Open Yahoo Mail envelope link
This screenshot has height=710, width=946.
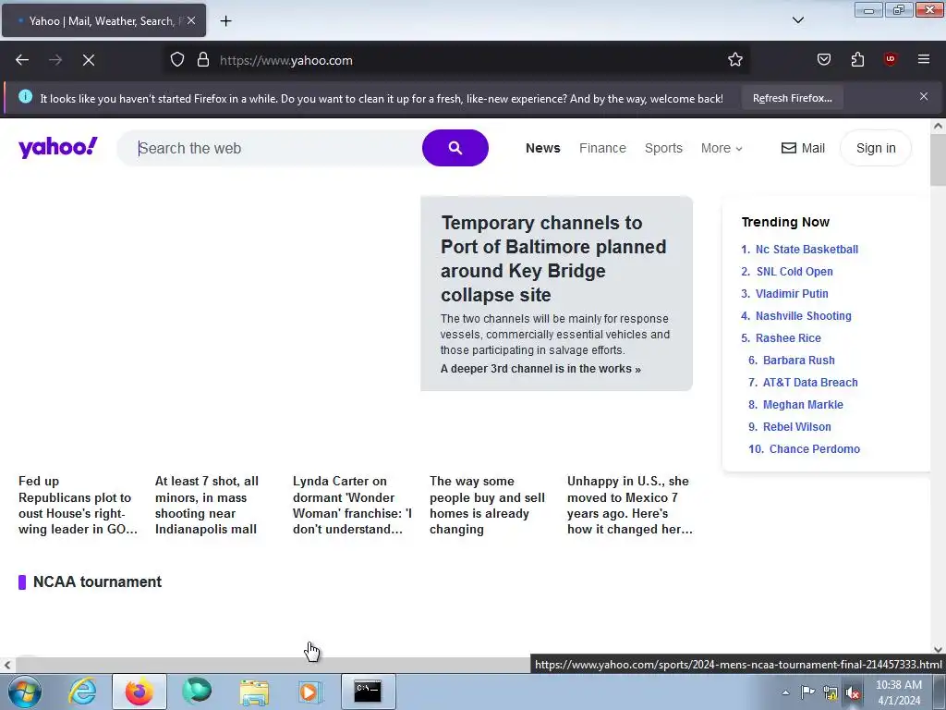tap(803, 148)
